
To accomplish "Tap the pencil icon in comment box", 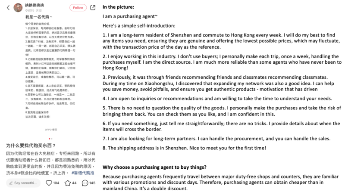I will click(10, 183).
